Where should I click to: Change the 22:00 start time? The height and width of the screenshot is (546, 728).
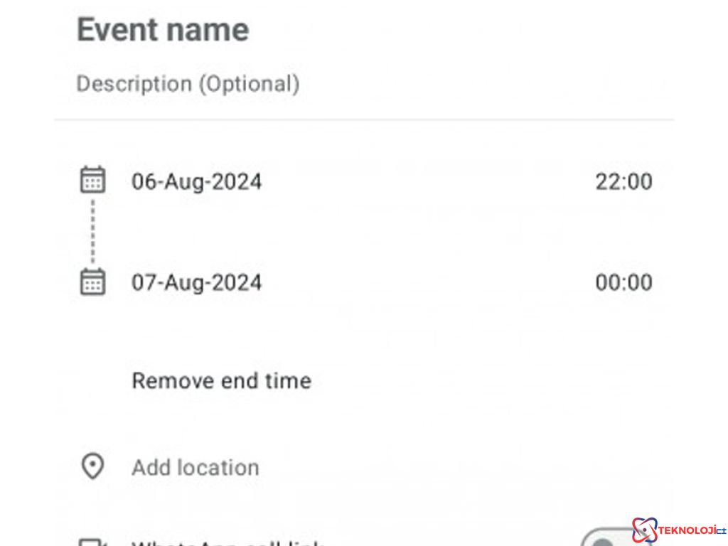(623, 182)
